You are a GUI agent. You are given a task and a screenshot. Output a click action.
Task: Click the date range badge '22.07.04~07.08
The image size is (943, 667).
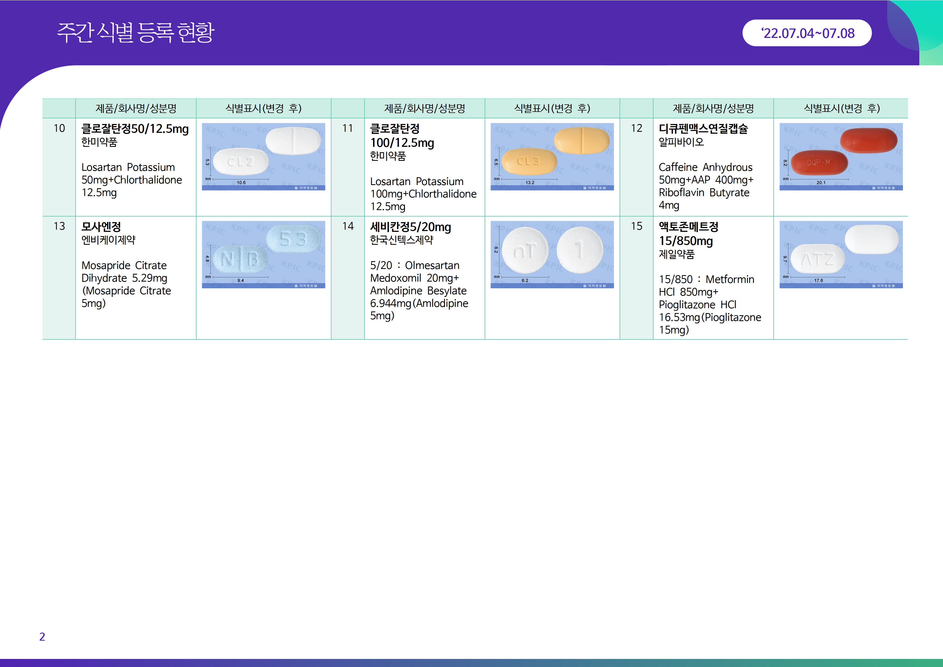[x=807, y=33]
